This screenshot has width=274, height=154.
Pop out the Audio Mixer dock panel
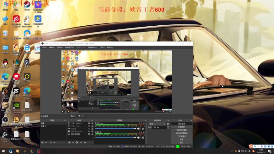(146, 120)
